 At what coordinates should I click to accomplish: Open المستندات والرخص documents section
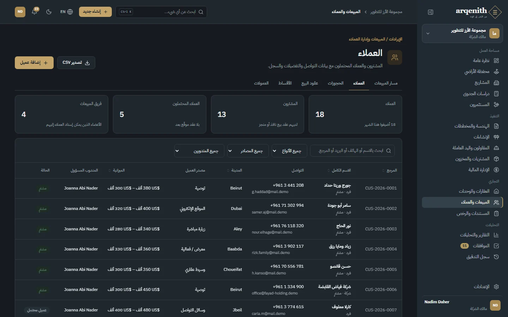[462, 213]
